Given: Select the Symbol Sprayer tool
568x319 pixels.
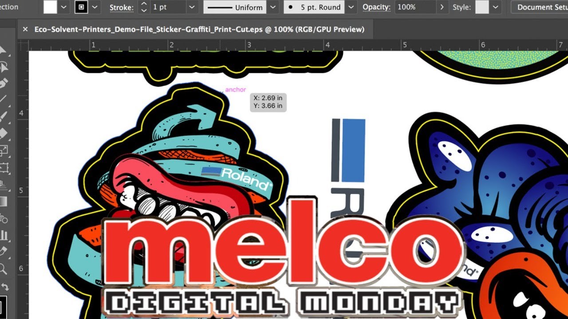Looking at the screenshot, I should point(4,218).
